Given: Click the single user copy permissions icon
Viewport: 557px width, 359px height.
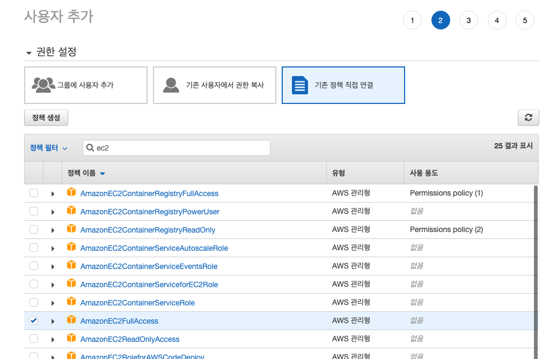Looking at the screenshot, I should 171,85.
